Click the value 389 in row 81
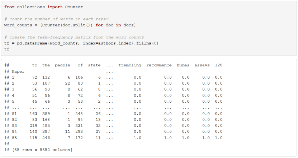The height and width of the screenshot is (158, 298). [x=46, y=113]
